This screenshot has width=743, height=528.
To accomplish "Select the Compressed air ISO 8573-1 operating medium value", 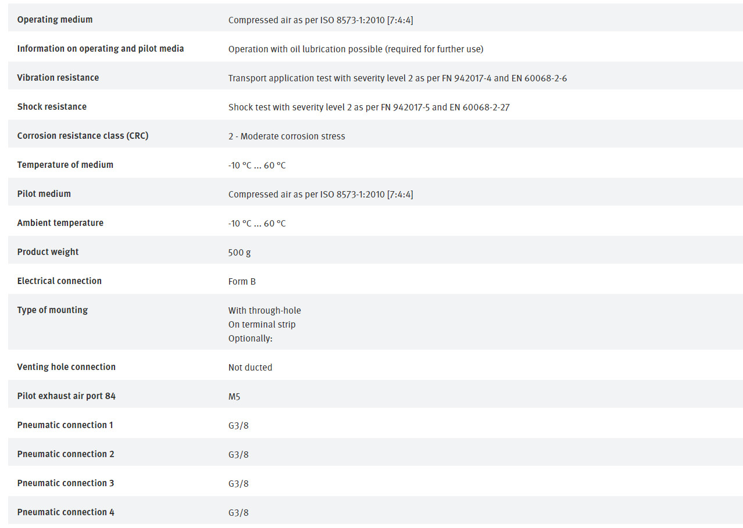I will [320, 20].
